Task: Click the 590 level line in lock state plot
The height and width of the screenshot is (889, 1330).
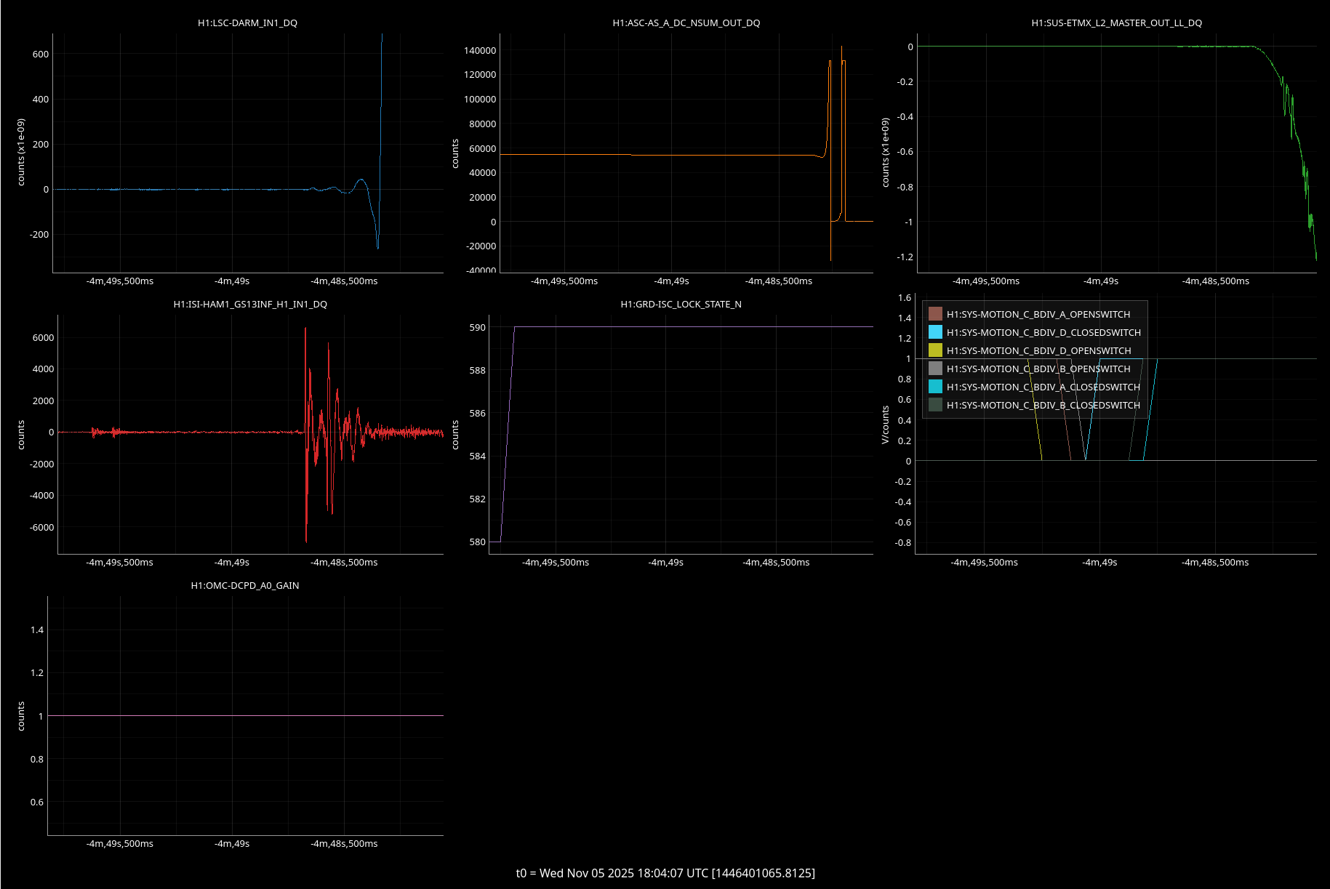Action: [x=691, y=327]
